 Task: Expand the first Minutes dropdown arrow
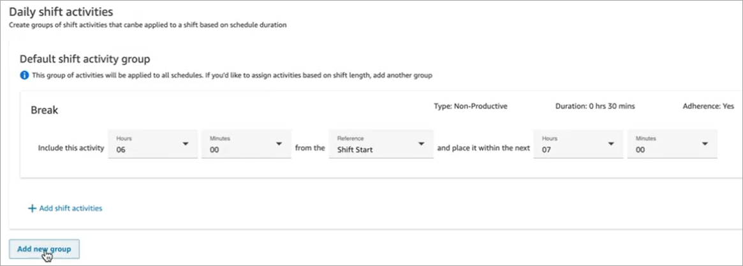pos(279,144)
